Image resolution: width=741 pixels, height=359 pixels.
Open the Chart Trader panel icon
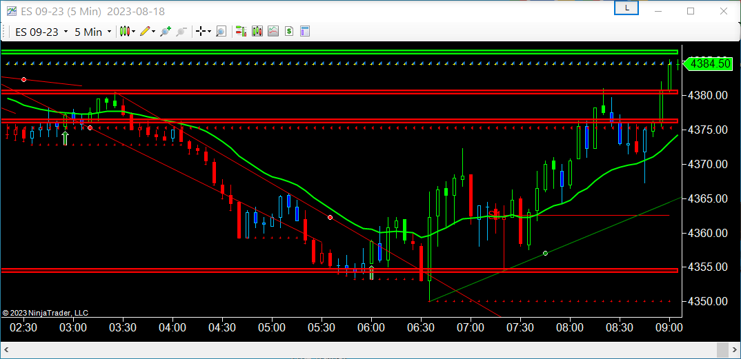point(241,32)
